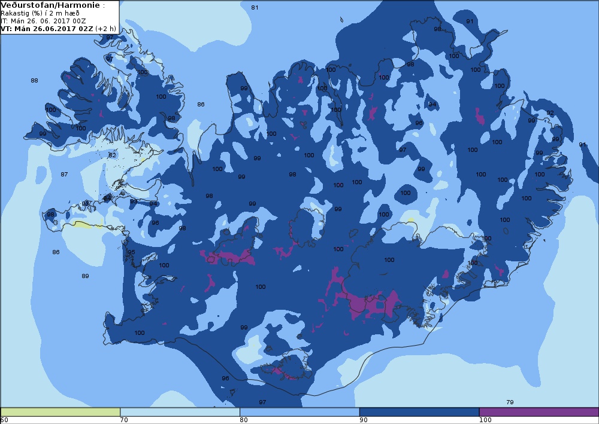Click the humidity value 87 on the map
This screenshot has width=599, height=424.
pyautogui.click(x=64, y=174)
